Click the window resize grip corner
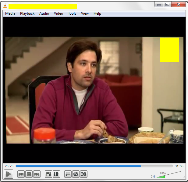The height and width of the screenshot is (182, 188). click(184, 177)
